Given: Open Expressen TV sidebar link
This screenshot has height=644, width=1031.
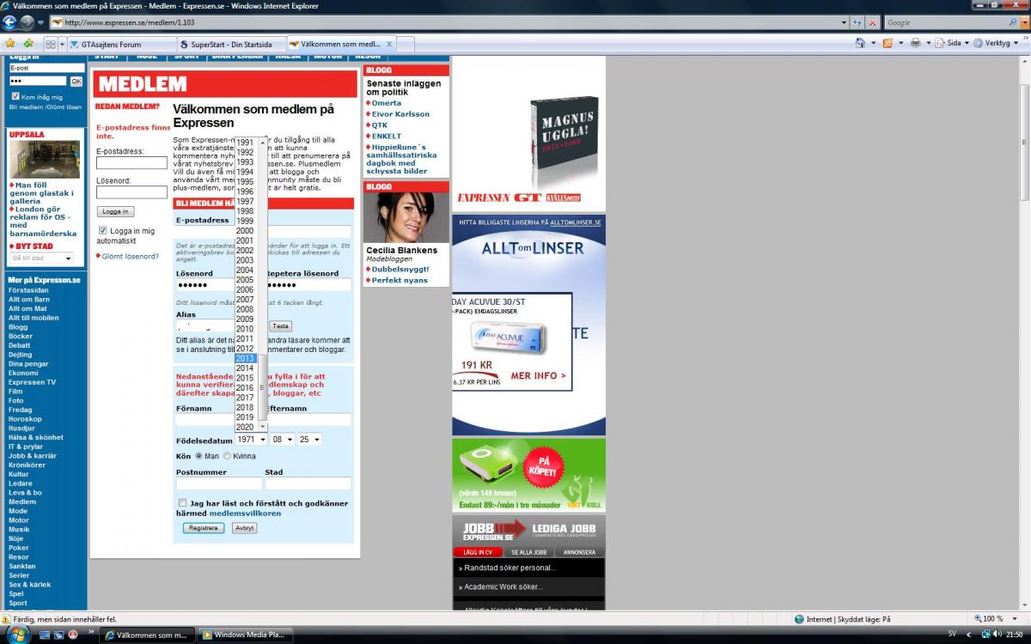Looking at the screenshot, I should (x=32, y=382).
